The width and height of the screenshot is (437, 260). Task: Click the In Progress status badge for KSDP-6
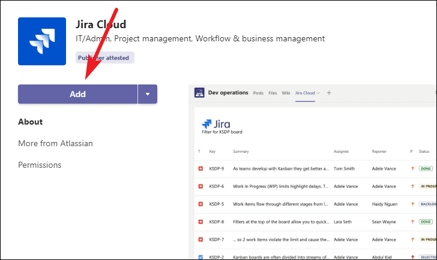click(x=428, y=186)
